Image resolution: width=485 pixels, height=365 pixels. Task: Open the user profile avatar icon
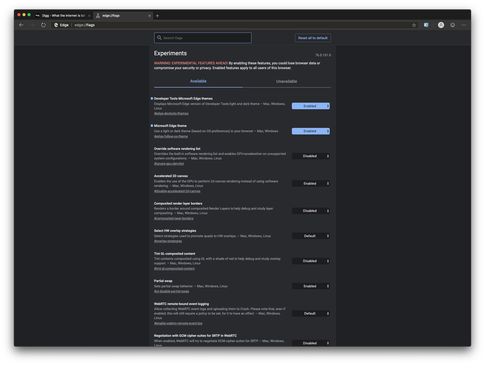point(441,25)
